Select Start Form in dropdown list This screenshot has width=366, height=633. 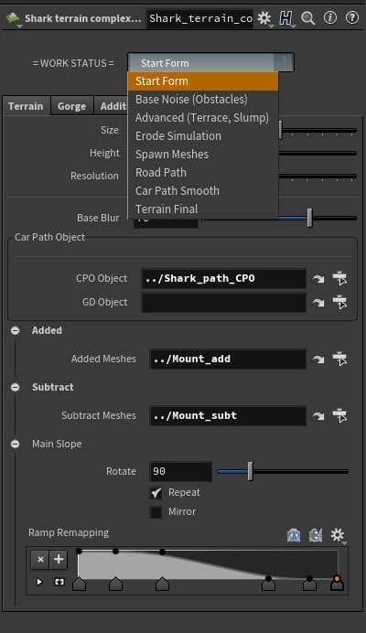[x=203, y=81]
